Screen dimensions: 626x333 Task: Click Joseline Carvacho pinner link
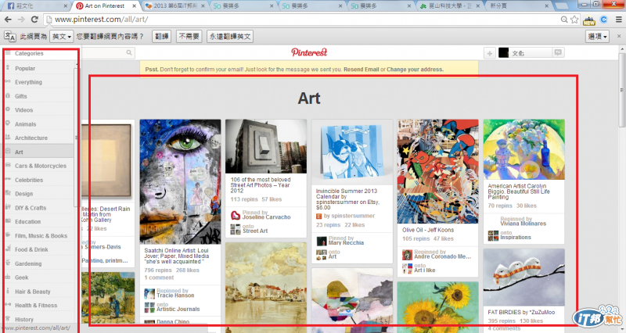(266, 217)
